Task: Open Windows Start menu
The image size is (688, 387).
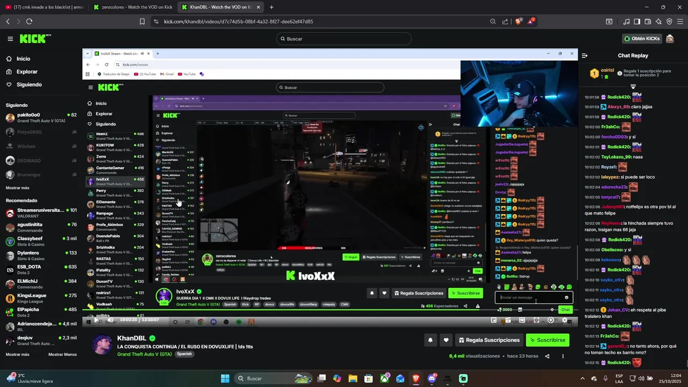Action: [x=225, y=378]
